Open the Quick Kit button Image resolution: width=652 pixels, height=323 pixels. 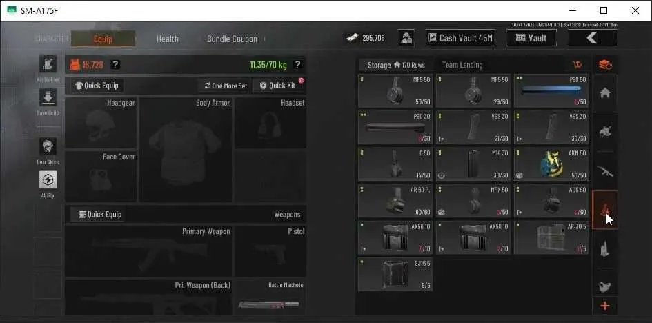pyautogui.click(x=278, y=86)
